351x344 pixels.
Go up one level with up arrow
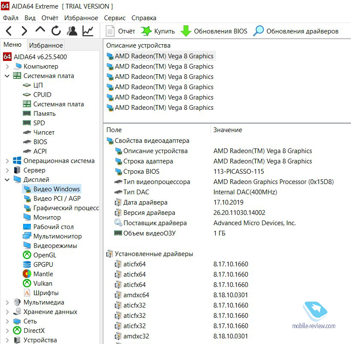pos(40,30)
